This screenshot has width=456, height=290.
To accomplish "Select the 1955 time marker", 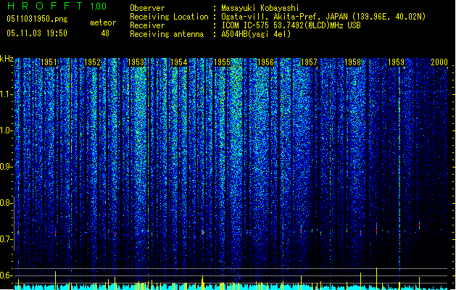I will pos(223,62).
